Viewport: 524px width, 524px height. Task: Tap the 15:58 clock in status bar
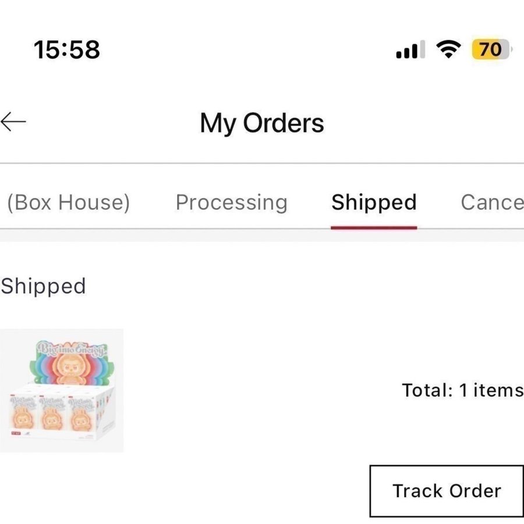pos(66,49)
